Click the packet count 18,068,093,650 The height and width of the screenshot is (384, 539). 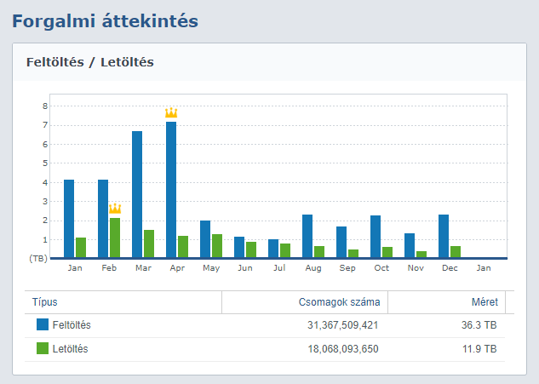coord(342,348)
